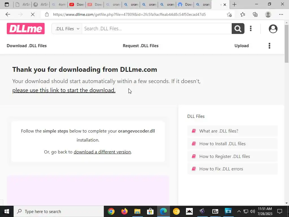Click 'please use this link to start the download'
Image resolution: width=289 pixels, height=217 pixels.
64,90
